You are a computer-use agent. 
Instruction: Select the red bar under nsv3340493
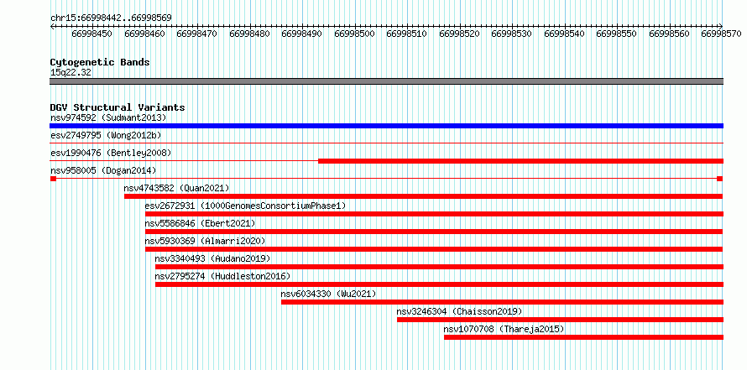tap(439, 267)
